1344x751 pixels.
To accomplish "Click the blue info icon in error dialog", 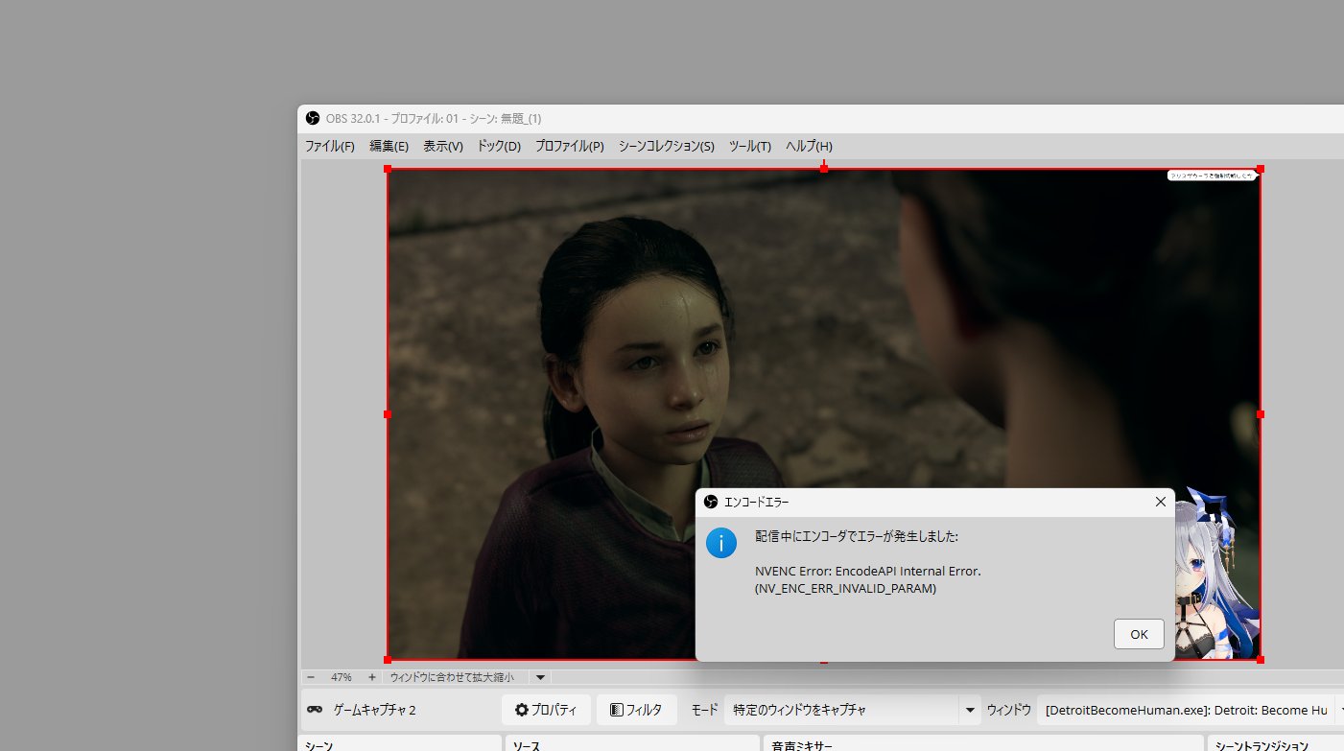I will coord(720,543).
